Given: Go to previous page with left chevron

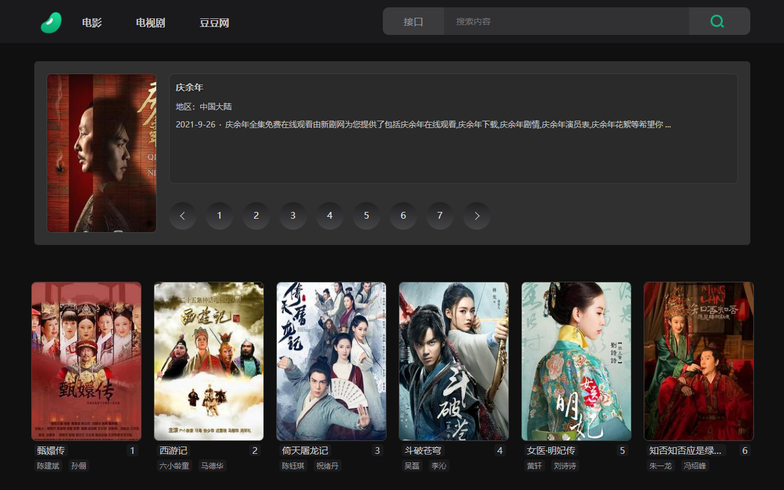Looking at the screenshot, I should pos(183,216).
